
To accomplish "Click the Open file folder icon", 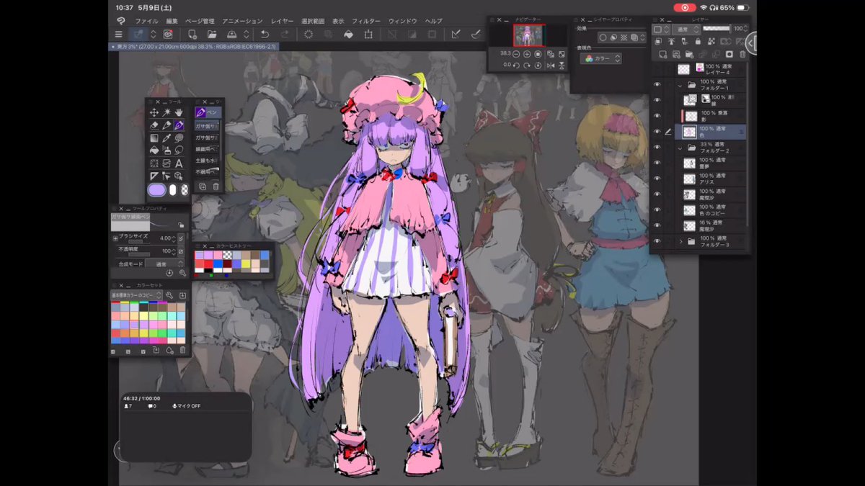I will (212, 34).
